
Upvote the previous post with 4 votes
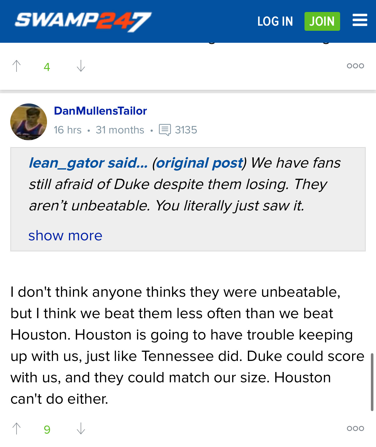17,66
